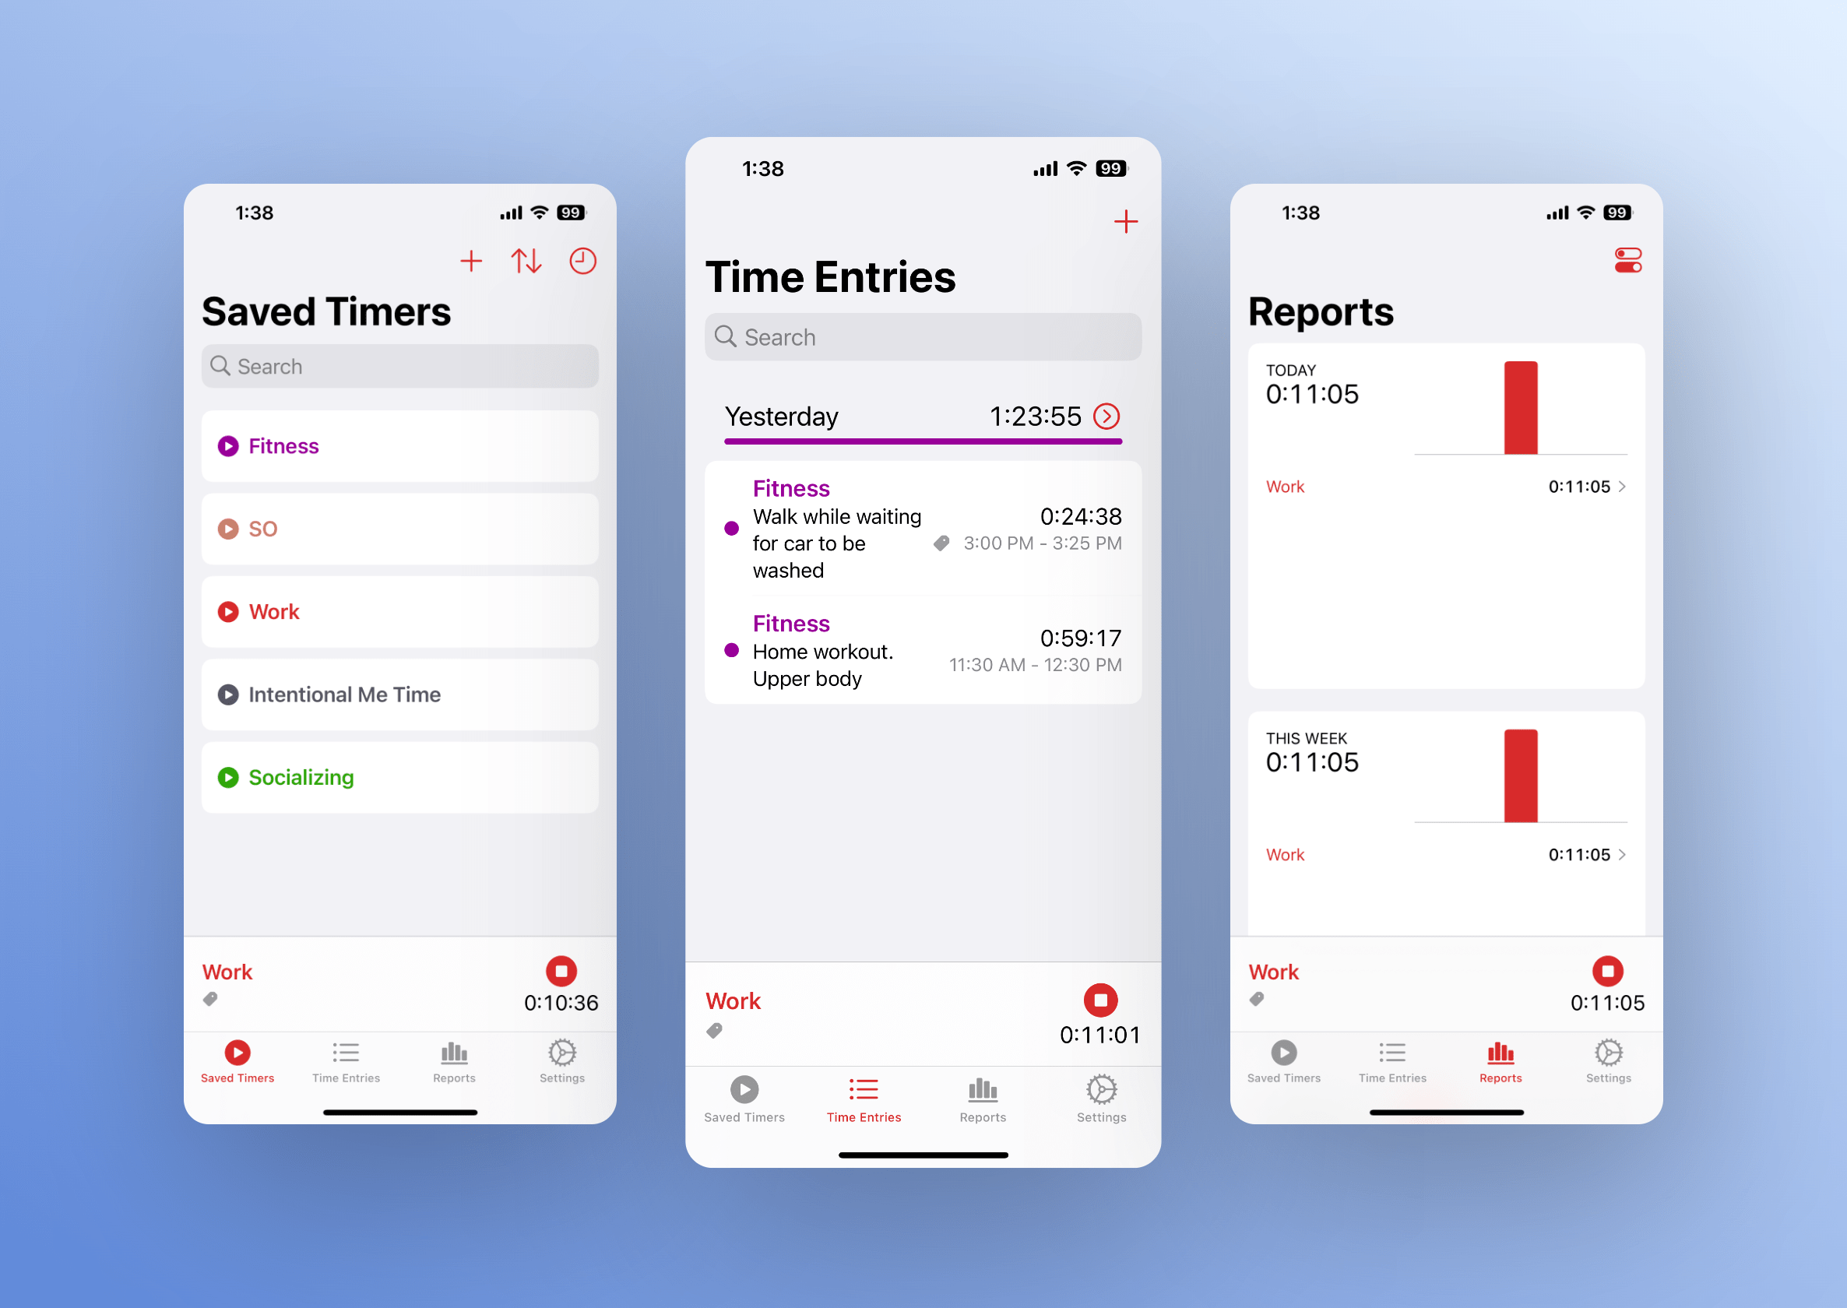
Task: Tap the add entry plus icon on Time Entries
Action: coord(1125,218)
